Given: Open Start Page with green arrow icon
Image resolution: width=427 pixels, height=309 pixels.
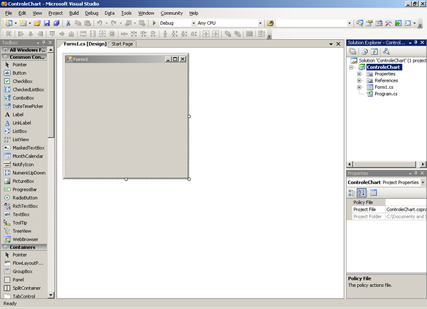Looking at the screenshot, I should click(398, 23).
